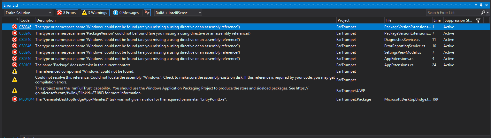The height and width of the screenshot is (138, 491).
Task: Open the Entire Solution scope dropdown
Action: (x=28, y=13)
